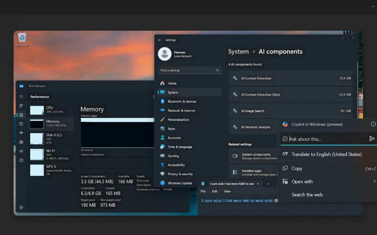Open Time & language settings

190,147
